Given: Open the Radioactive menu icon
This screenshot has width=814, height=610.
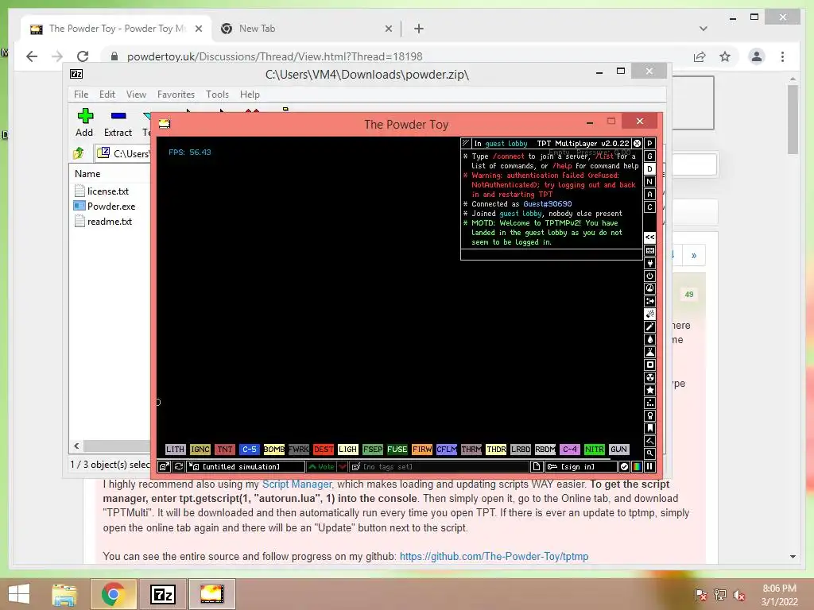Looking at the screenshot, I should 649,377.
